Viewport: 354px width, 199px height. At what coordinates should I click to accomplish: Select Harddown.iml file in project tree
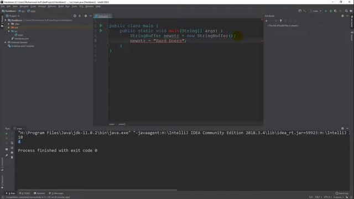[20, 39]
